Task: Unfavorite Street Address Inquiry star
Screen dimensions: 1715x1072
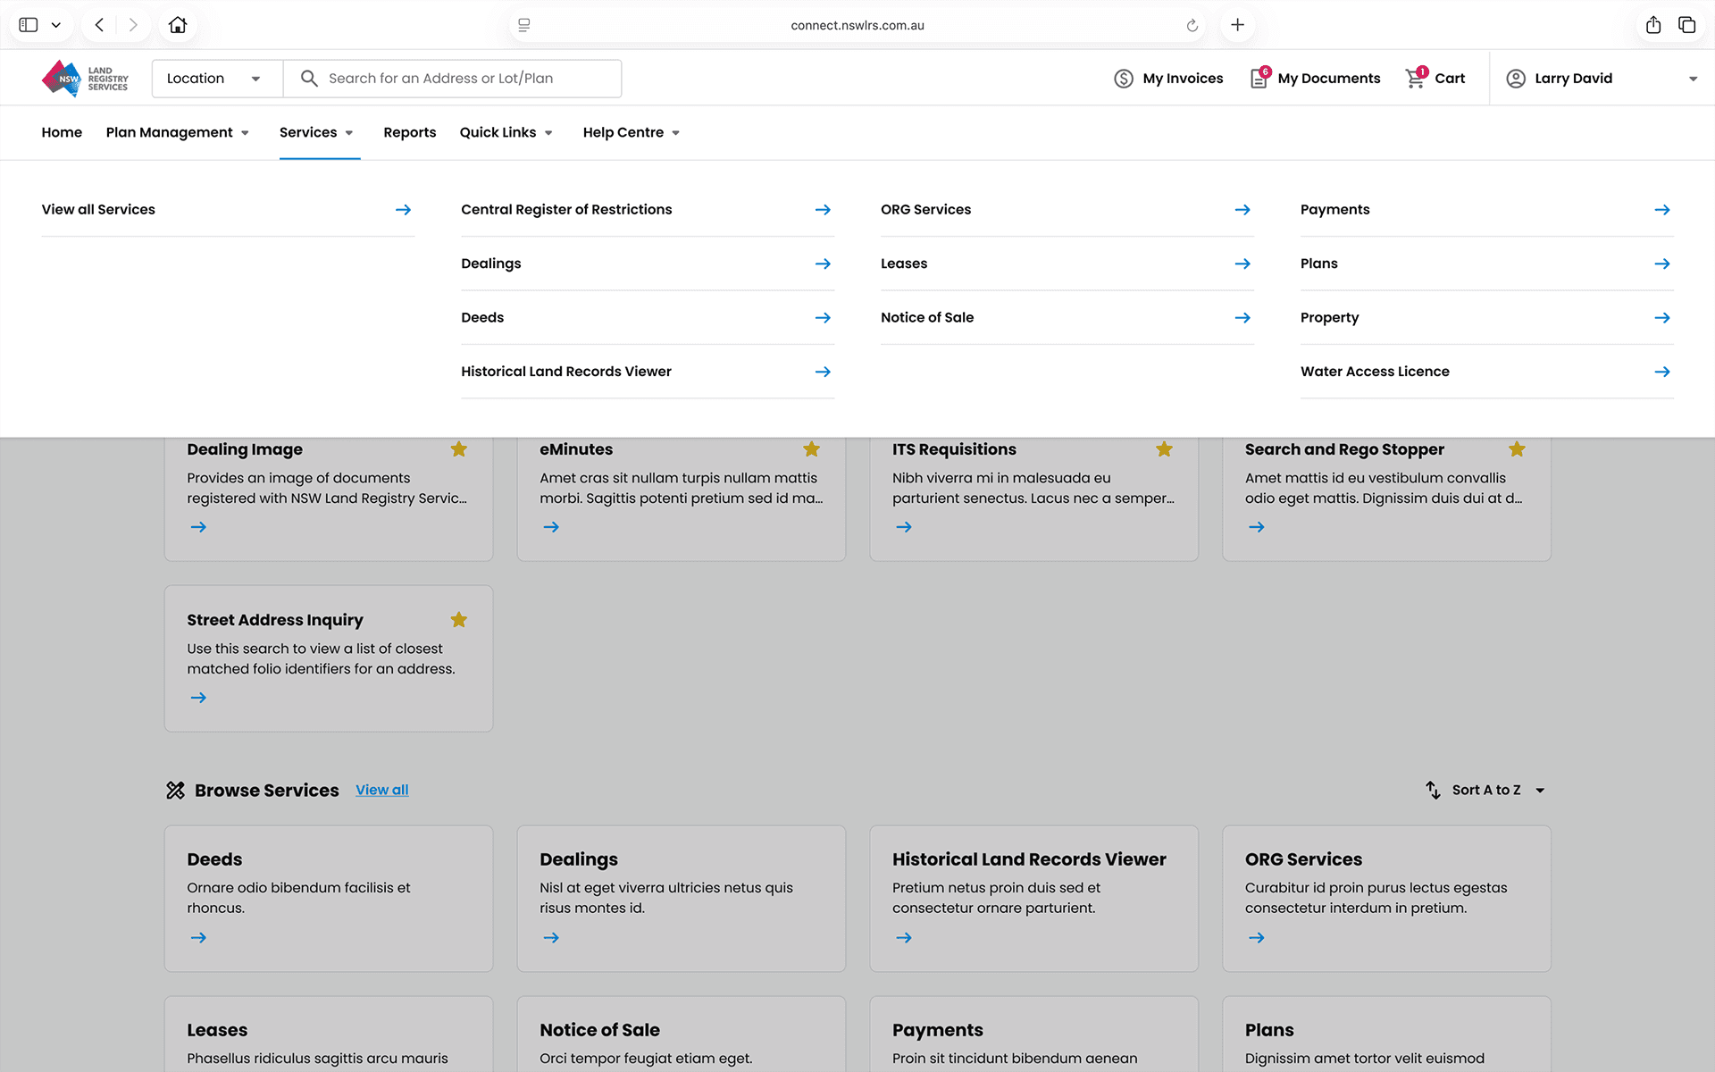Action: click(458, 620)
